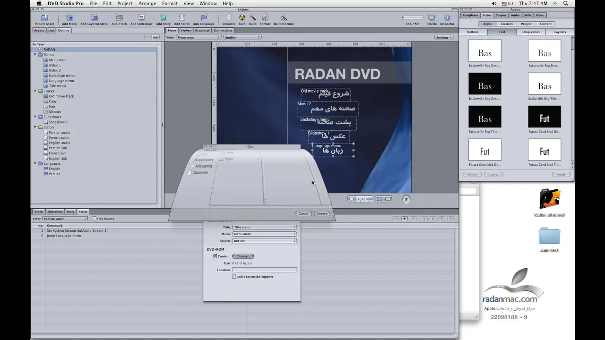The width and height of the screenshot is (605, 340).
Task: Toggle Hex Values checkbox
Action: [x=94, y=219]
